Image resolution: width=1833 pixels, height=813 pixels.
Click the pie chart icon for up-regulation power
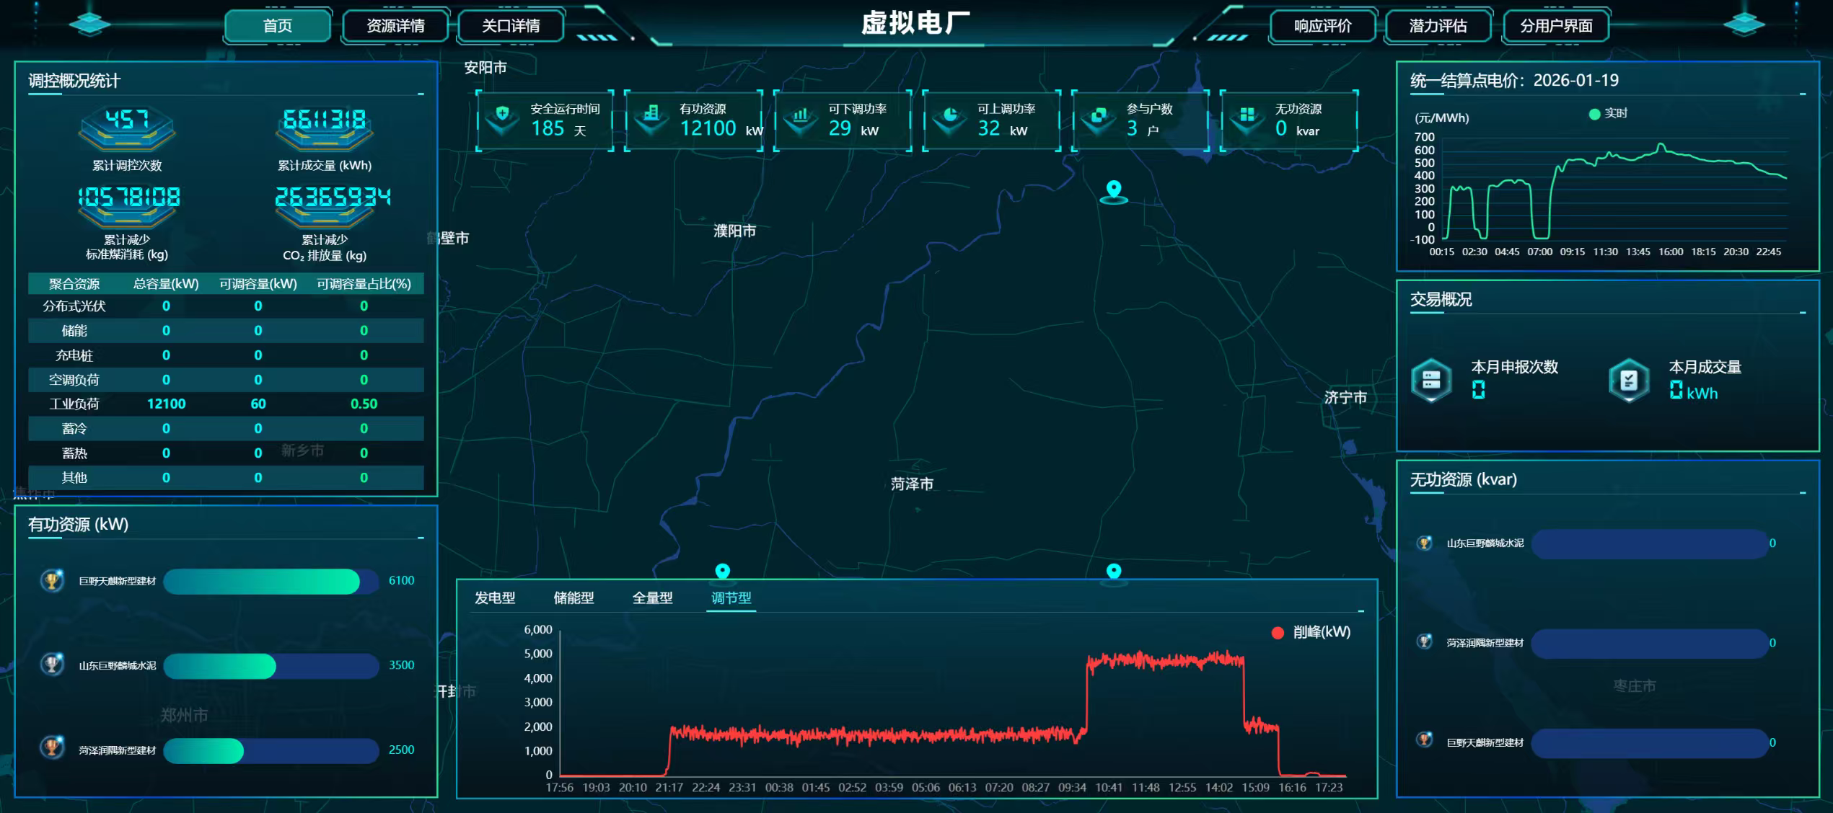coord(950,115)
